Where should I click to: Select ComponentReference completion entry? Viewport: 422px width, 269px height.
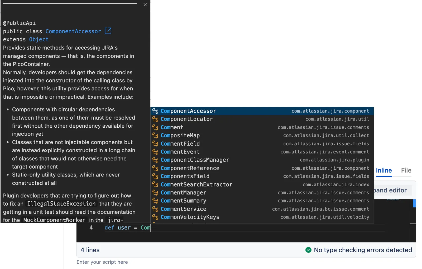tap(262, 168)
